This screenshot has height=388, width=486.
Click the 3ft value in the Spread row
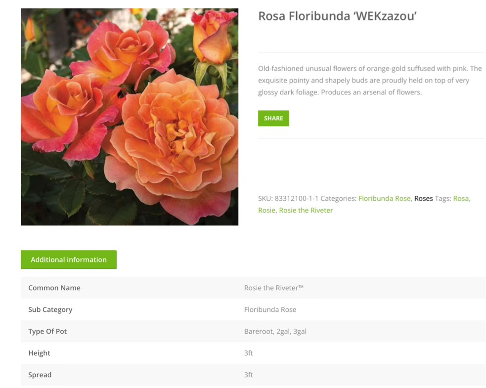[249, 375]
